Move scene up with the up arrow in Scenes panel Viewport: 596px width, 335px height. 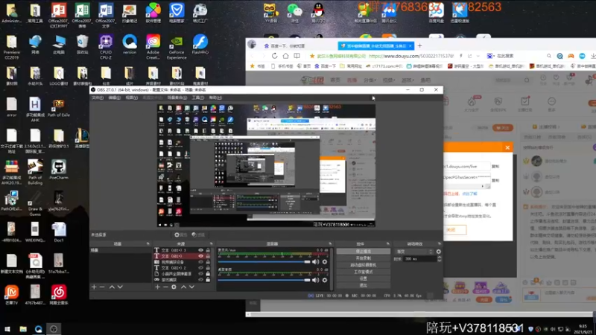coord(112,287)
